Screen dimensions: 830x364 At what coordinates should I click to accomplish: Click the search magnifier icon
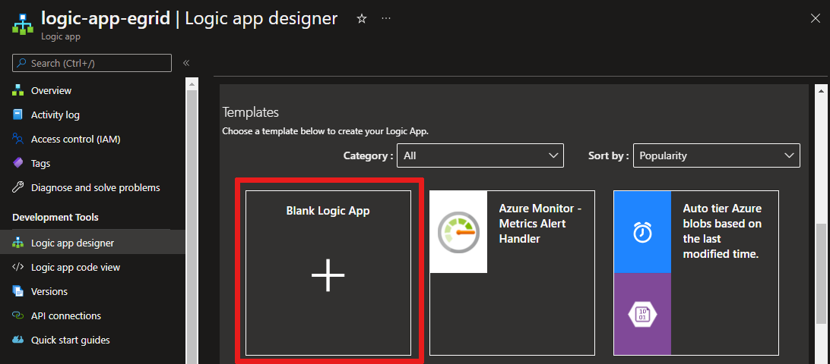pyautogui.click(x=21, y=63)
